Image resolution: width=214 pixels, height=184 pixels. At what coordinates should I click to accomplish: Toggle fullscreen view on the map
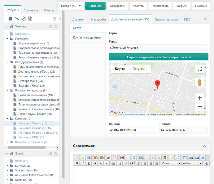[200, 69]
